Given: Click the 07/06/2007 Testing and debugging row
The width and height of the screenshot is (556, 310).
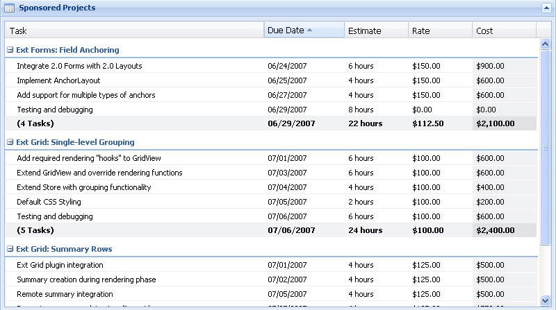Looking at the screenshot, I should click(270, 216).
